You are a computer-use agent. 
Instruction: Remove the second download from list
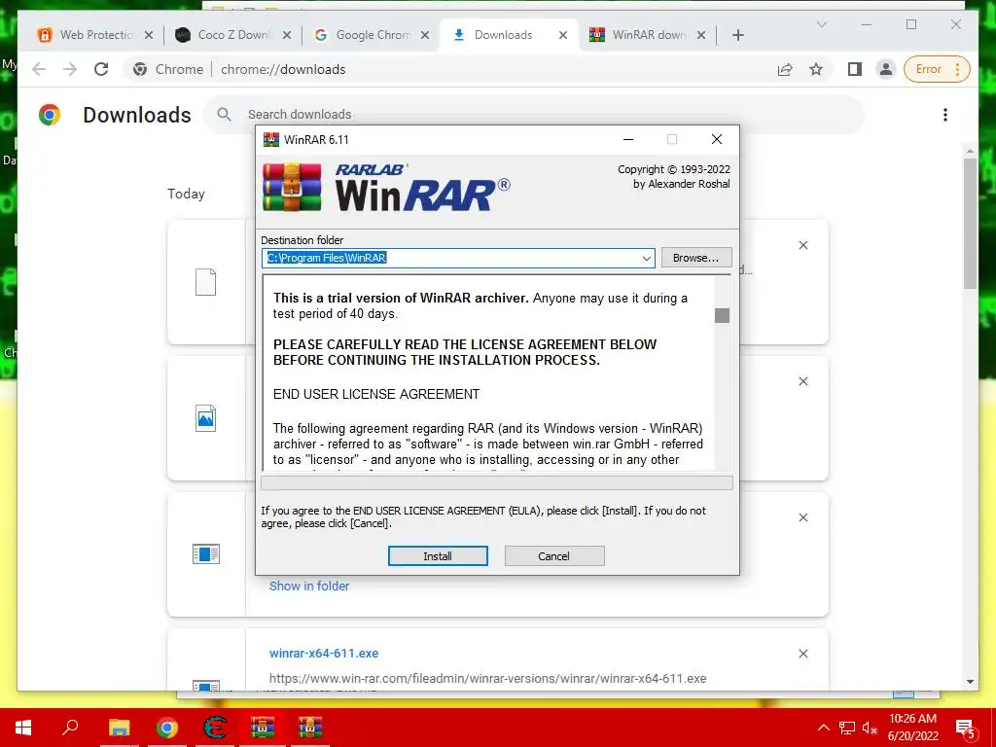[x=803, y=381]
